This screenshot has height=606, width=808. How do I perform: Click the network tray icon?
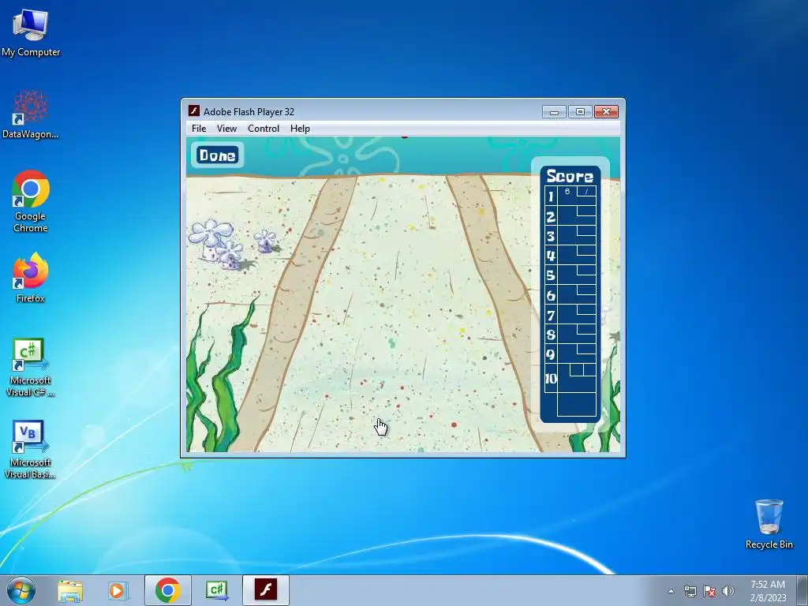tap(690, 591)
